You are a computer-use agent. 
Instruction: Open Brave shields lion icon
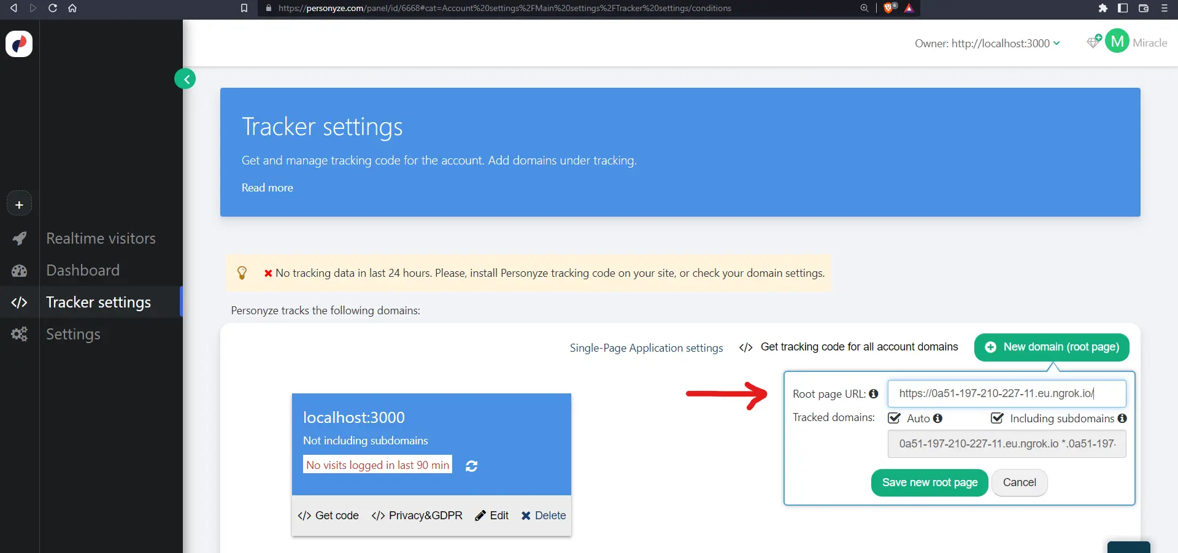coord(889,8)
